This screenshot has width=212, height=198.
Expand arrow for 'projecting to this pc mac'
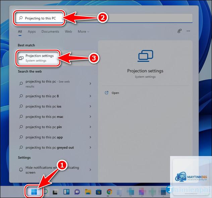pos(90,116)
